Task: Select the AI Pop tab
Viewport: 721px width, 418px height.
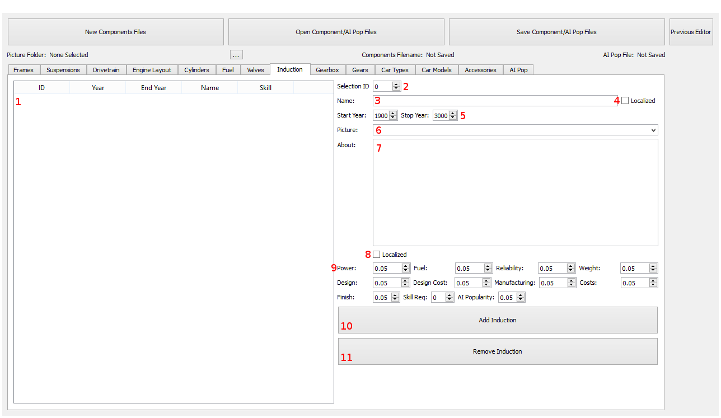Action: coord(518,70)
